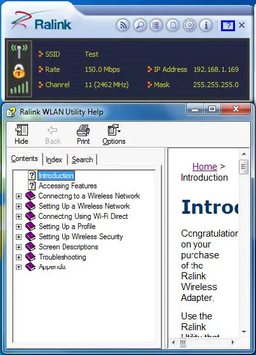Click the horizontal scrollbar thumb
Screen dimensions: 256x355
[x=183, y=342]
